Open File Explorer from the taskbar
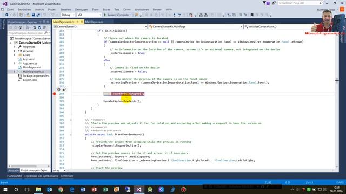Screen dimensions: 346x194 (x=38, y=189)
